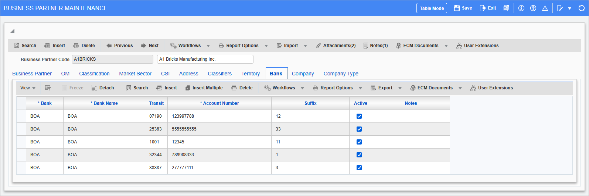Viewport: 589px width, 196px height.
Task: Collapse the panel disclosure triangle
Action: 12,31
